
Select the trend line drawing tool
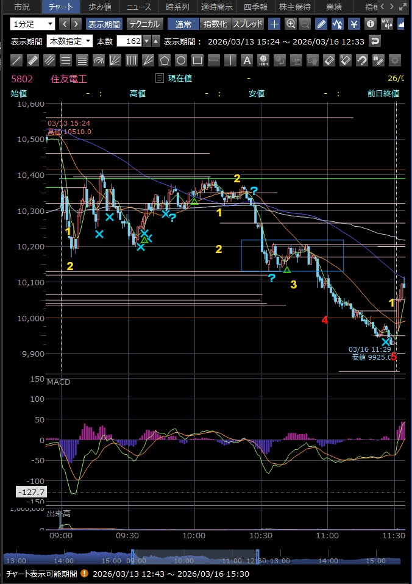[x=17, y=60]
